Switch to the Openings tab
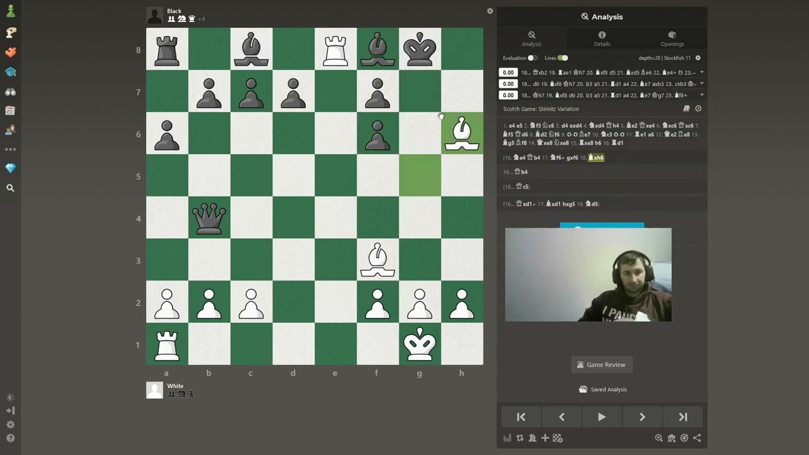809x455 pixels. point(672,39)
